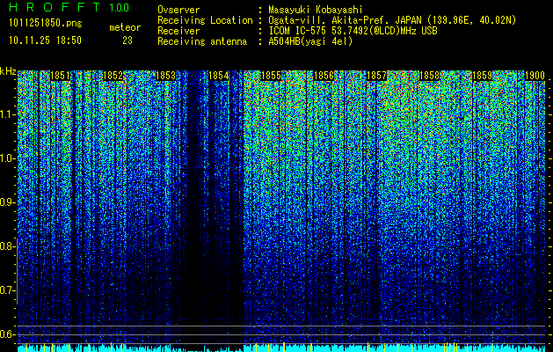Click the 1856 time marker
Viewport: 553px width, 352px height.
pos(324,76)
